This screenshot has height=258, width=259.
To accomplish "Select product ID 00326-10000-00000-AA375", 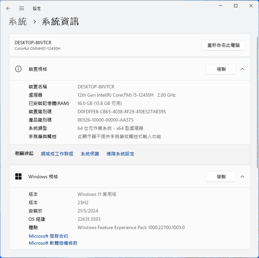I will click(x=105, y=120).
